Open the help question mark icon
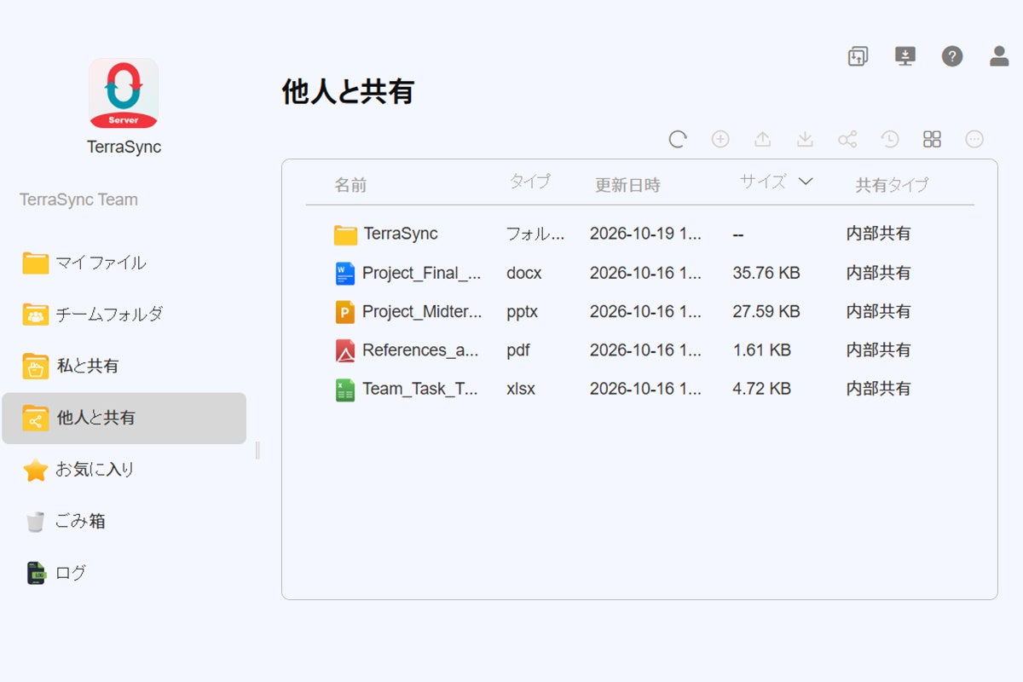This screenshot has width=1023, height=682. click(952, 56)
